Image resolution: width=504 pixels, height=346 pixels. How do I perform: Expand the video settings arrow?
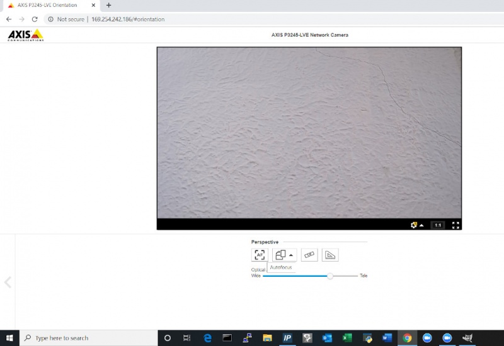421,225
